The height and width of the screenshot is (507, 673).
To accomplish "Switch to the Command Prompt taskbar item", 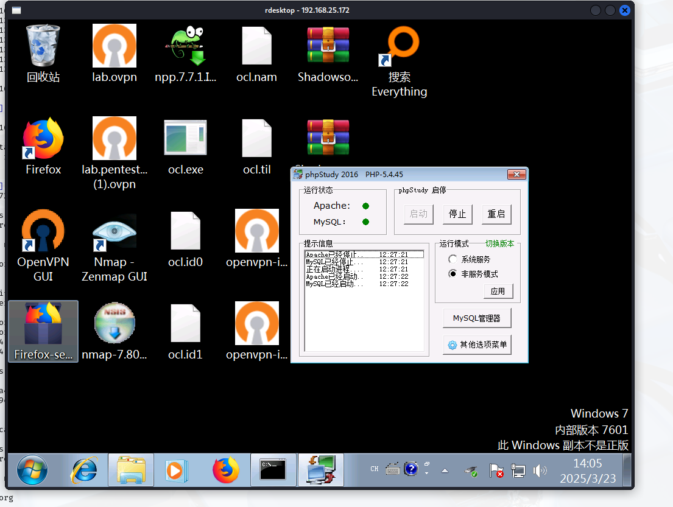I will 273,470.
